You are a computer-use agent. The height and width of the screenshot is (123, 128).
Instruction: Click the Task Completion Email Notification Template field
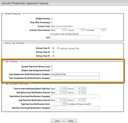(75, 78)
